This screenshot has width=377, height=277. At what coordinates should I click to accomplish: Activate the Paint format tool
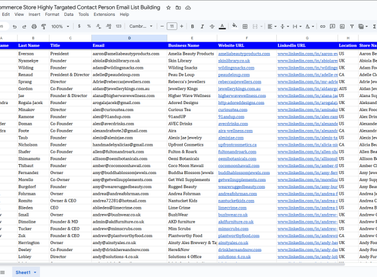[44, 26]
